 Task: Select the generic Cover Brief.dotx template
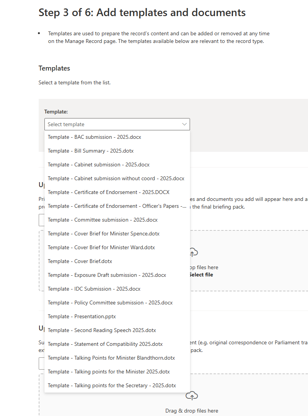[x=80, y=261]
